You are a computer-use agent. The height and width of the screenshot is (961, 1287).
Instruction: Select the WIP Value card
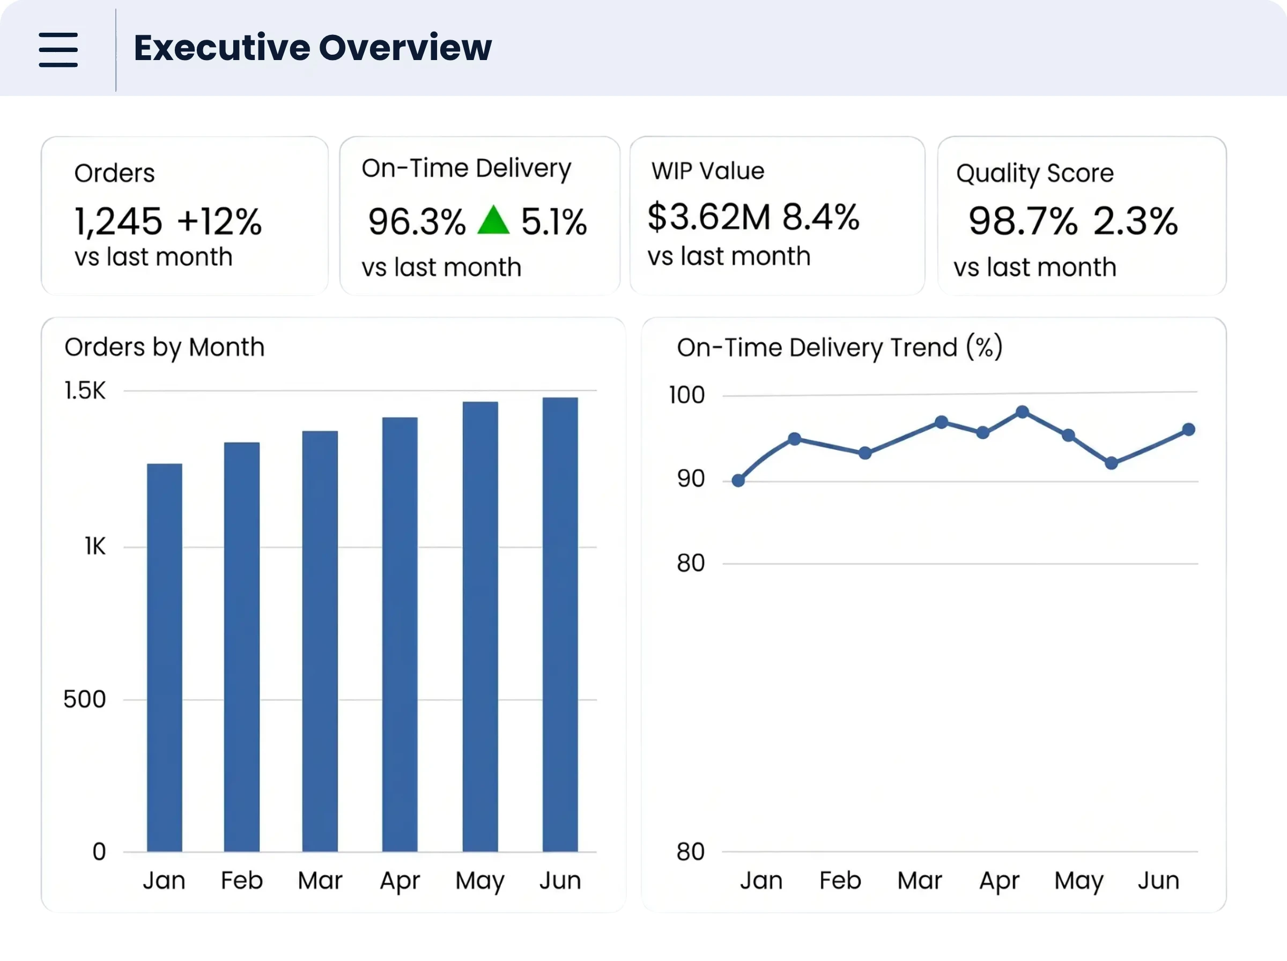(777, 216)
